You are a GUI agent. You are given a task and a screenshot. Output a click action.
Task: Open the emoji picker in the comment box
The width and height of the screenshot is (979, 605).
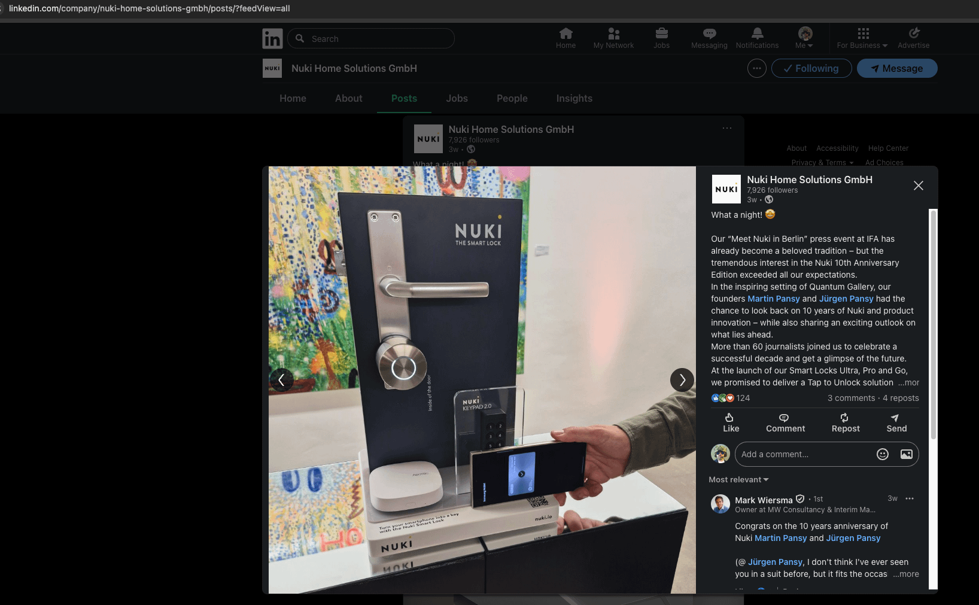tap(883, 454)
